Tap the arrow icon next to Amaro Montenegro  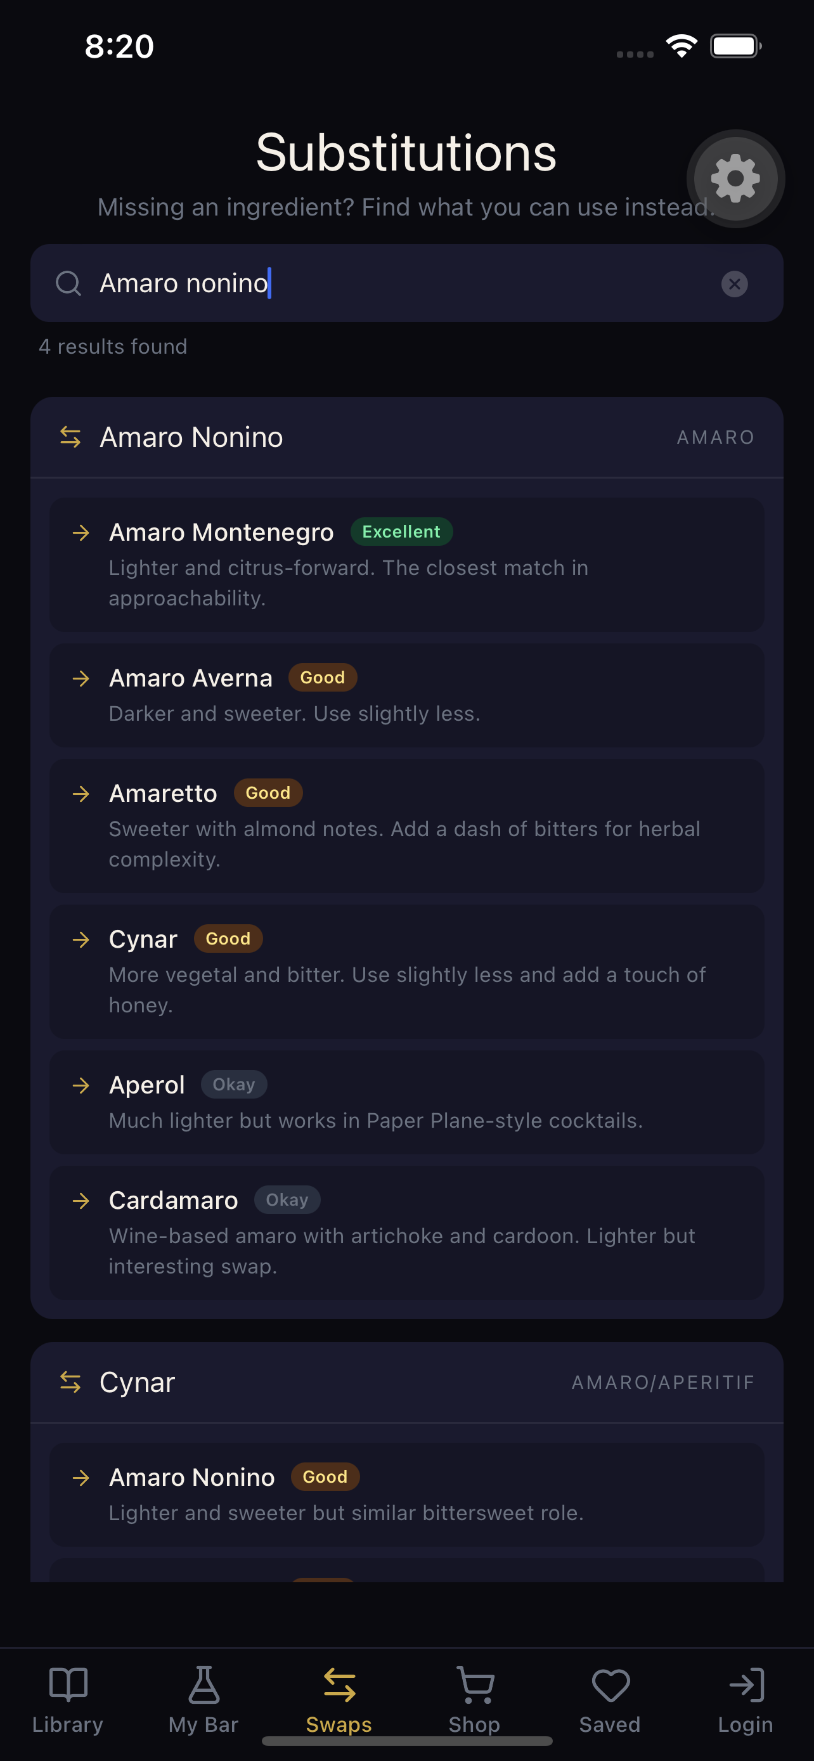tap(82, 532)
